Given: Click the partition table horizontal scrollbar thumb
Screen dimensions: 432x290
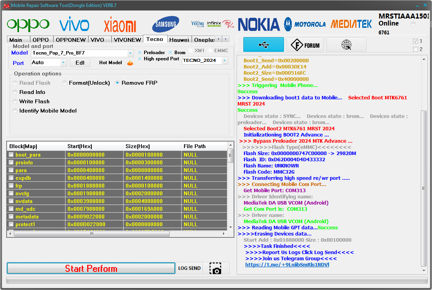Looking at the screenshot, I should pos(92,234).
